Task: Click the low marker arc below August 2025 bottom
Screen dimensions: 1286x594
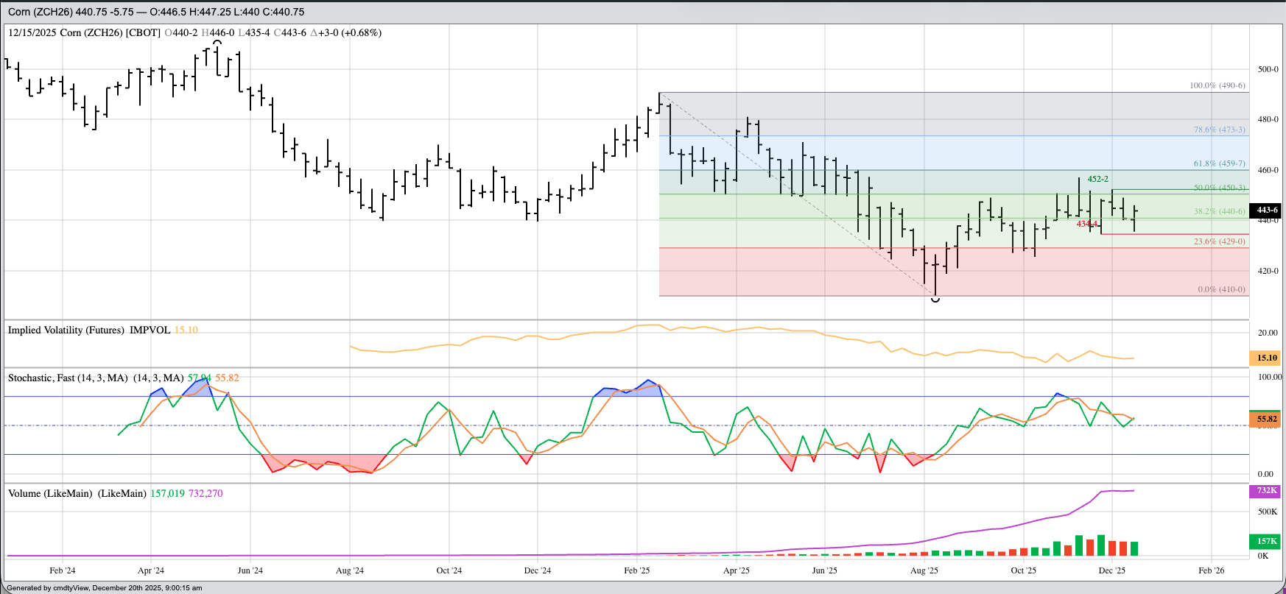Action: coord(935,300)
